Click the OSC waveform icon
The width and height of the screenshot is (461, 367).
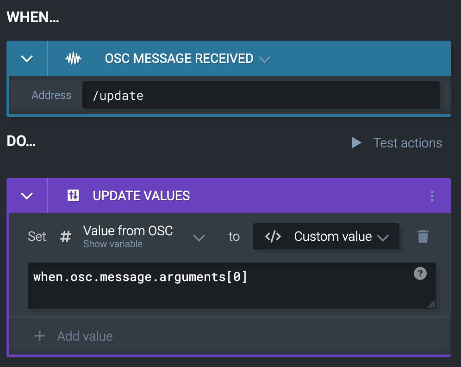(73, 59)
